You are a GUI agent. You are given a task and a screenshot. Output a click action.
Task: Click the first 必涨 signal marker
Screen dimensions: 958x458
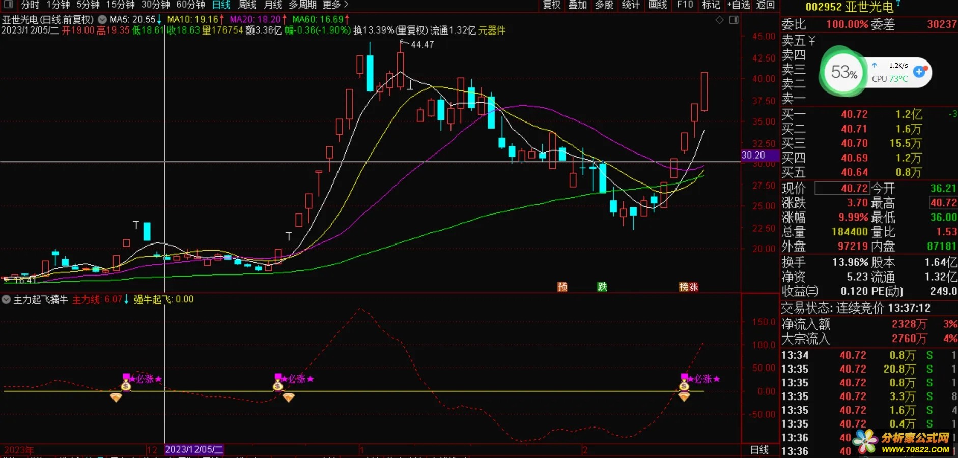[x=145, y=379]
